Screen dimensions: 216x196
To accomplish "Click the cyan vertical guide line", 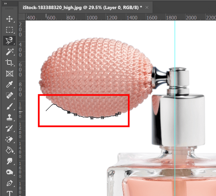I will point(175,108).
